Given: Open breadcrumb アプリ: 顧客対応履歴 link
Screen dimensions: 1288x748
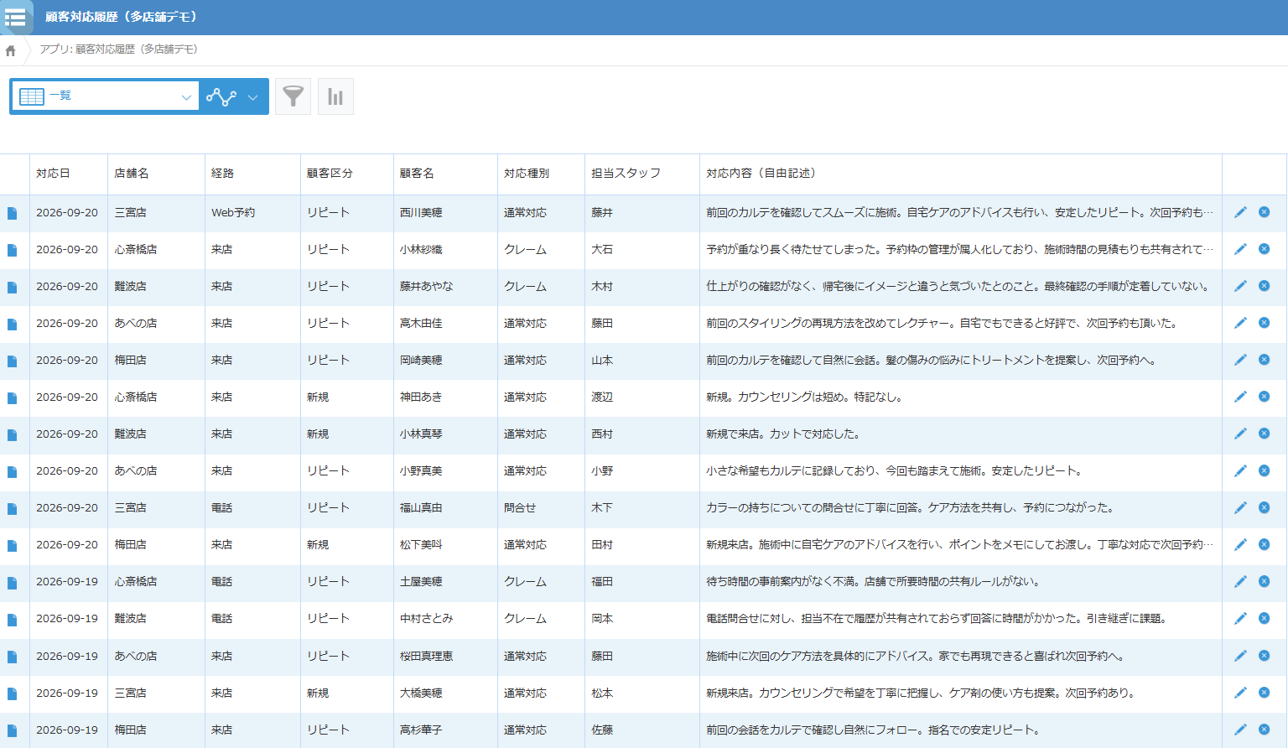Looking at the screenshot, I should [x=118, y=49].
